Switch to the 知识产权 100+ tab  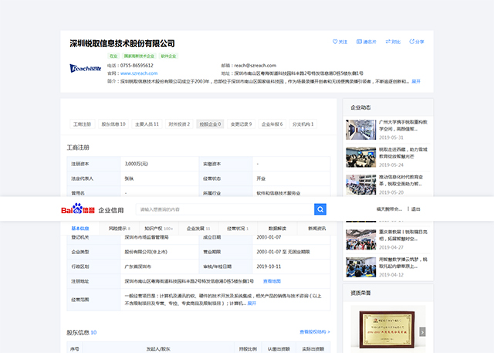point(159,229)
